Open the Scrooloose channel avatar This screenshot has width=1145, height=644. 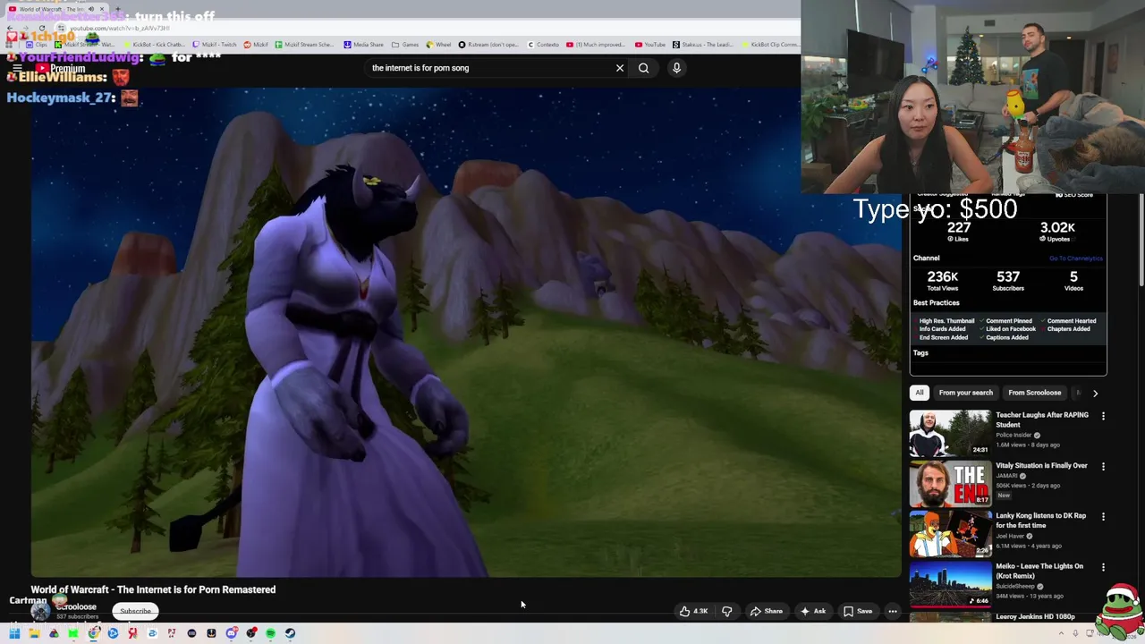(x=40, y=611)
